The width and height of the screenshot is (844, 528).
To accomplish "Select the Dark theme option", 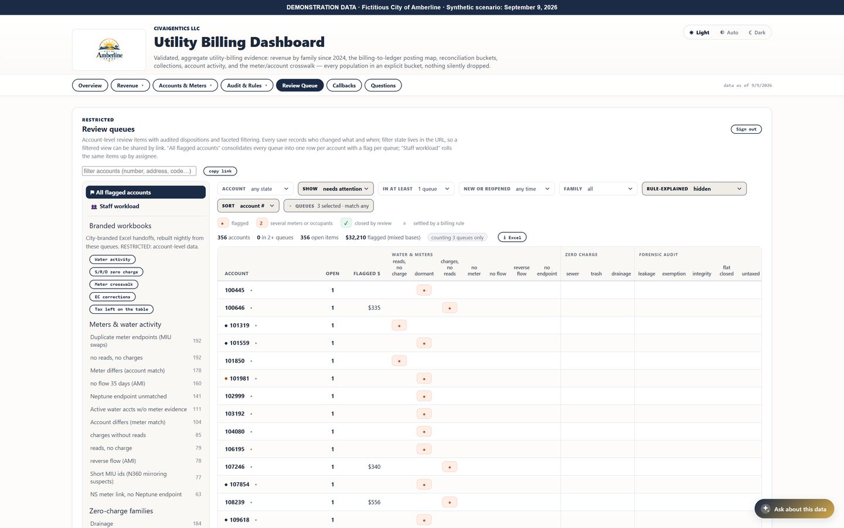I will click(x=757, y=33).
